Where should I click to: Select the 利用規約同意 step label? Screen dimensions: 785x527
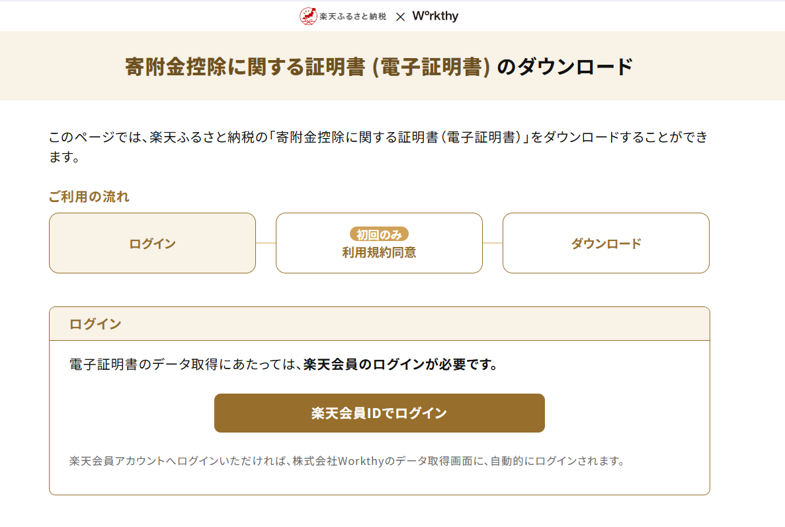(379, 252)
